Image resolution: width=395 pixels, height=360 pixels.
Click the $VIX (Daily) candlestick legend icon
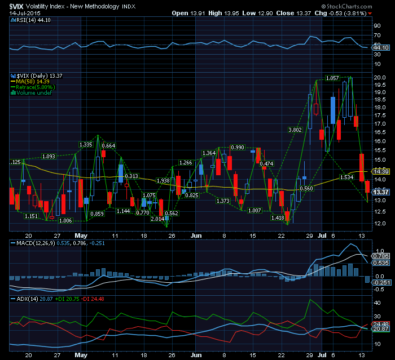pyautogui.click(x=13, y=75)
